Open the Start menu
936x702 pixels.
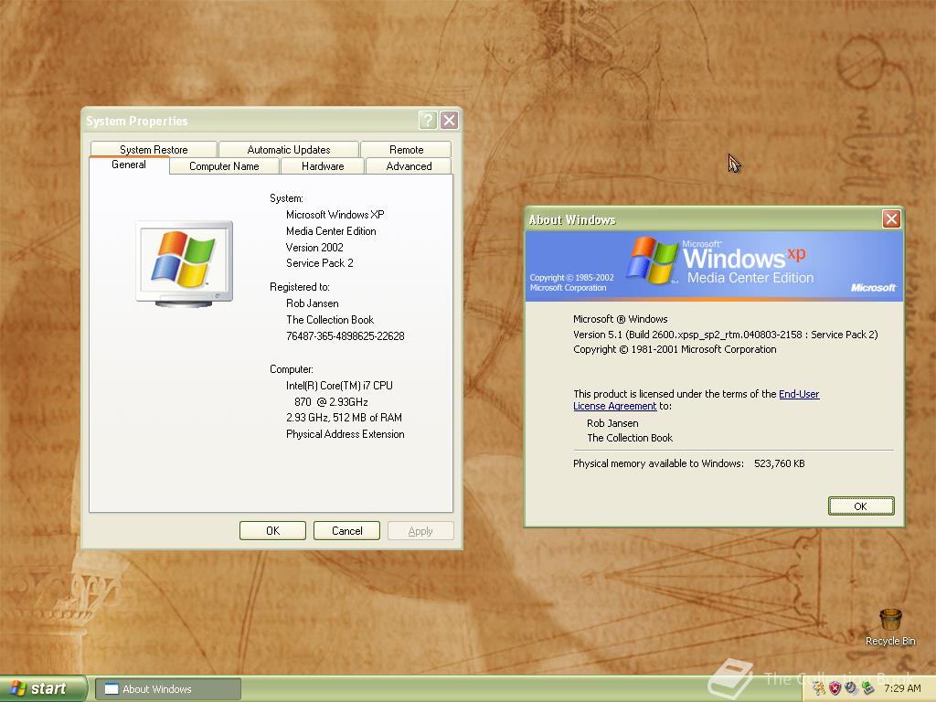[43, 688]
